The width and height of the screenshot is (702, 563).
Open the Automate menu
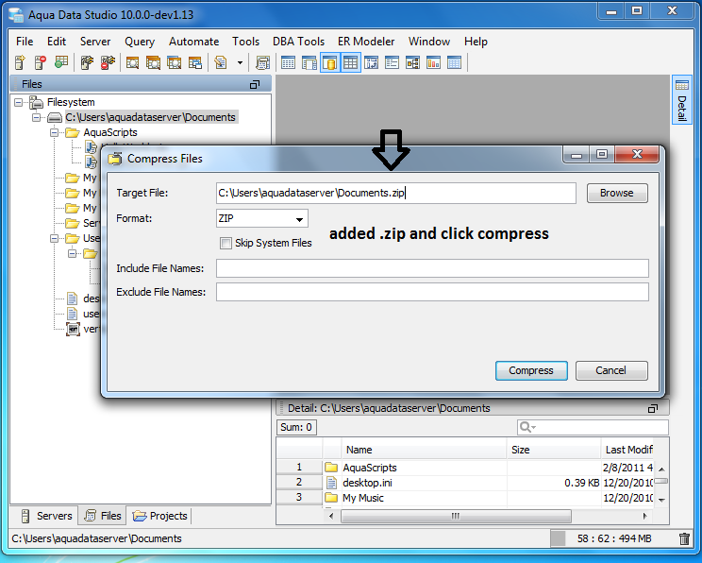click(193, 42)
